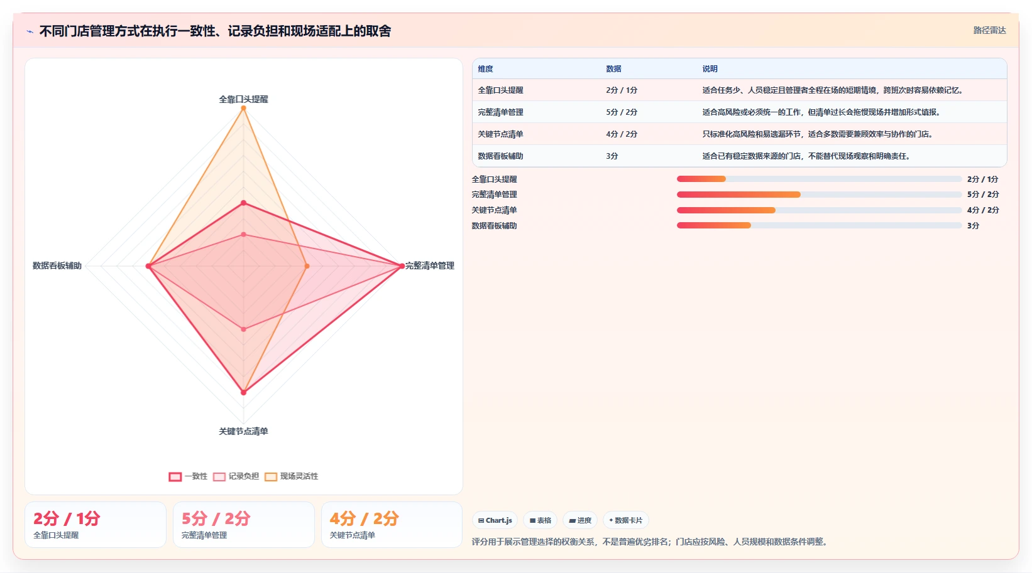
Task: Click the page title about 门店管理方式
Action: point(215,31)
